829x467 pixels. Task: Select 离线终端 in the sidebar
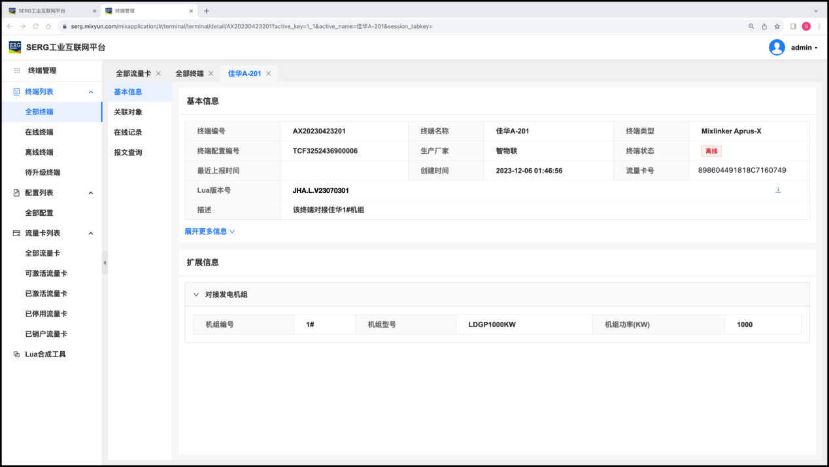tap(39, 152)
